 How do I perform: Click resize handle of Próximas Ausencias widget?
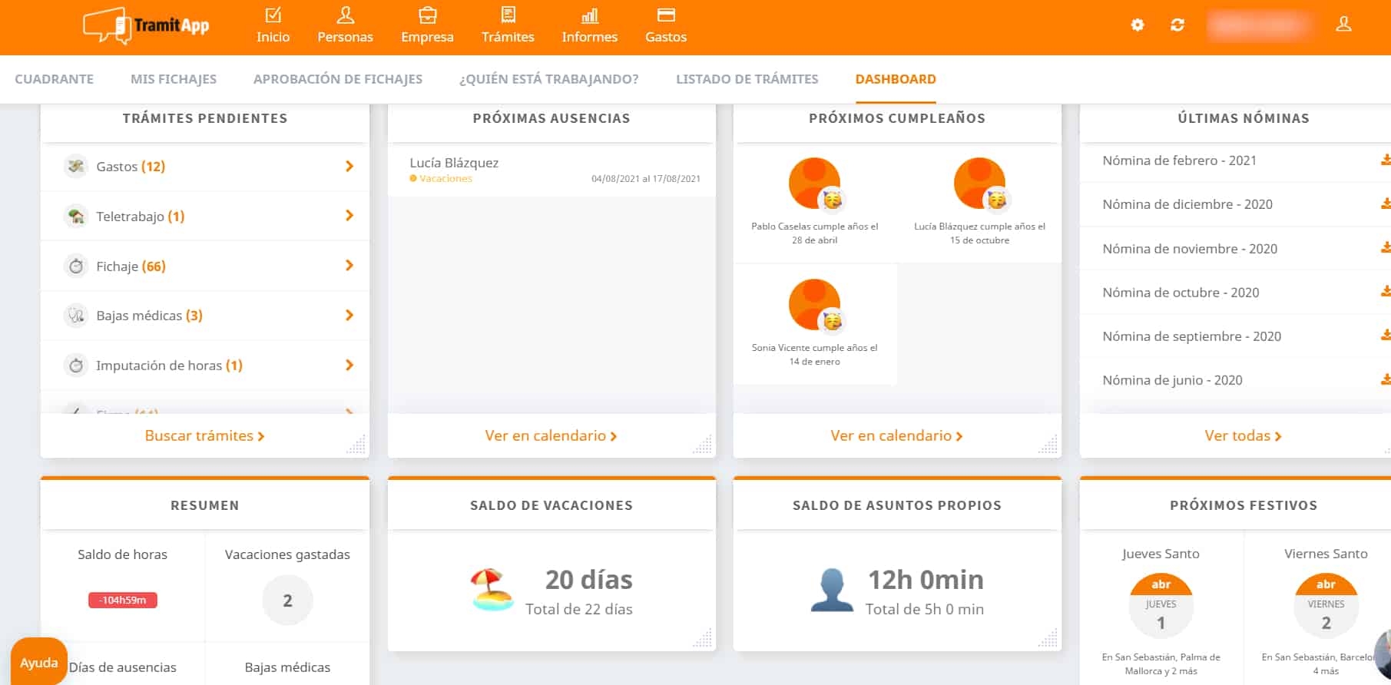click(703, 444)
